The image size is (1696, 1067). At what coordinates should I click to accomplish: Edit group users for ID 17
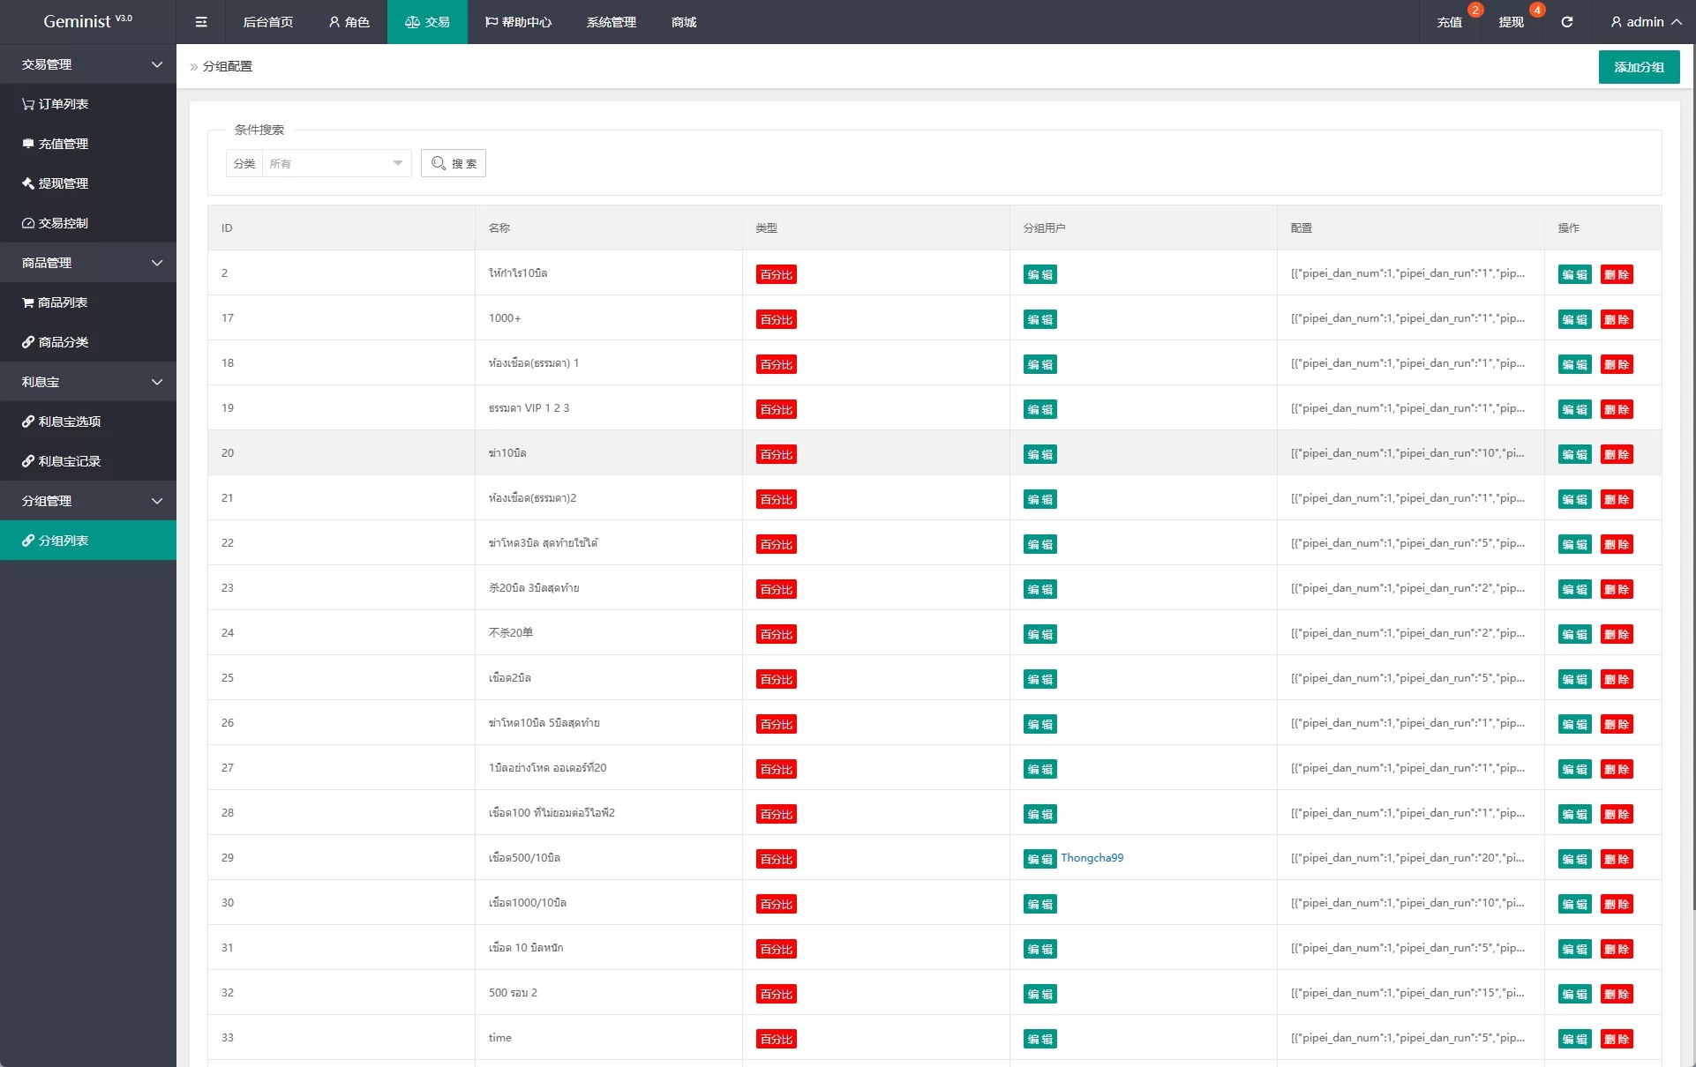pyautogui.click(x=1040, y=319)
